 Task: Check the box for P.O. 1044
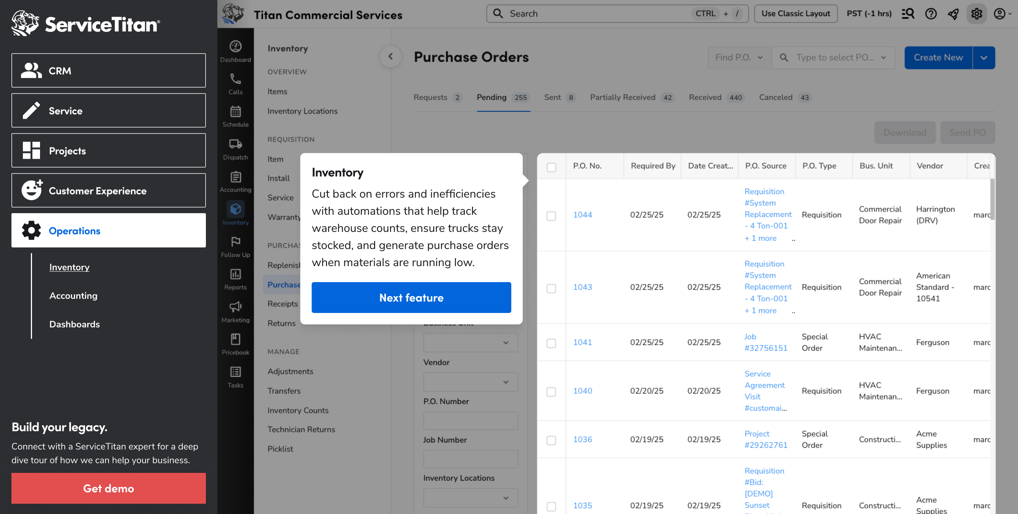click(551, 216)
